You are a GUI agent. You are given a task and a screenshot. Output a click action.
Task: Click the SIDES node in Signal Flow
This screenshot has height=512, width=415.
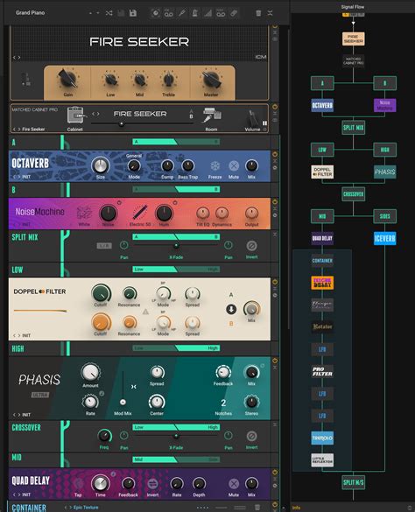click(x=384, y=216)
